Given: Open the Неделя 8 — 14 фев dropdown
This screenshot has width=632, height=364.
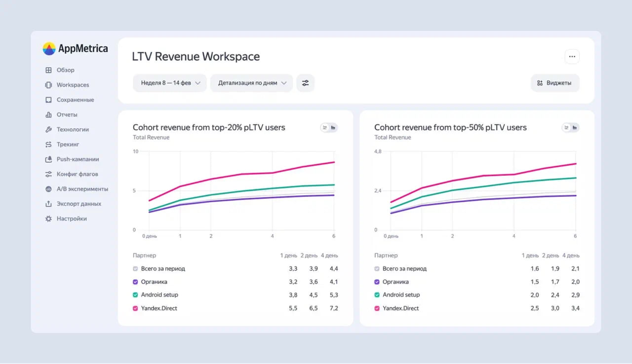Looking at the screenshot, I should click(x=170, y=83).
